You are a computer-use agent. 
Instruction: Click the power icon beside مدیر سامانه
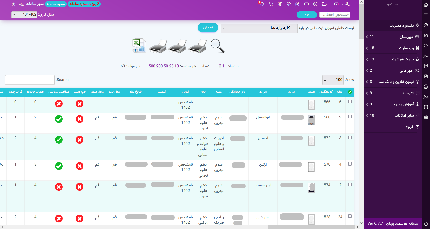[x=14, y=4]
